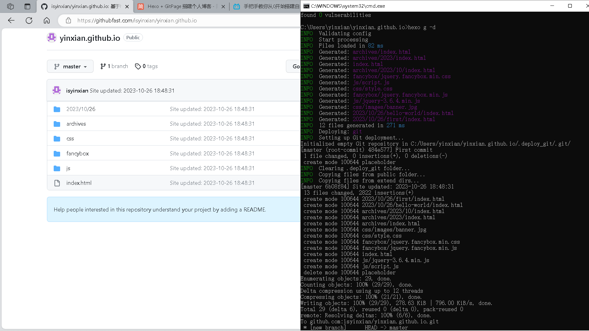Click the browser back arrow
Image resolution: width=589 pixels, height=331 pixels.
[x=11, y=20]
